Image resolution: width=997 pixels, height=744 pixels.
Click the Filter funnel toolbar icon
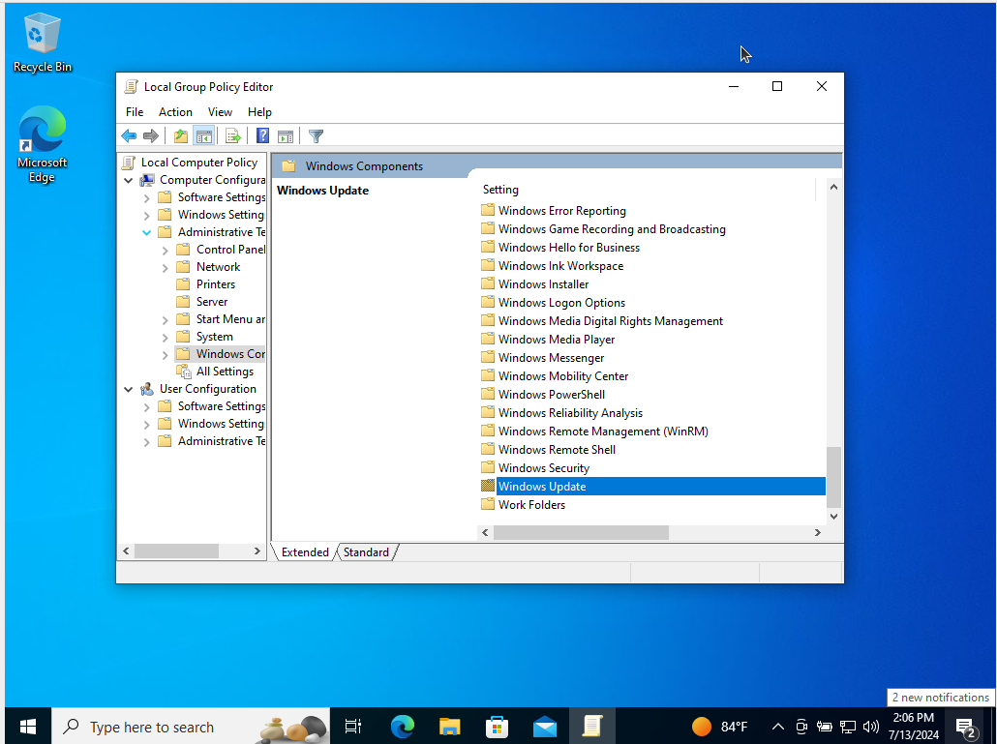pyautogui.click(x=316, y=136)
